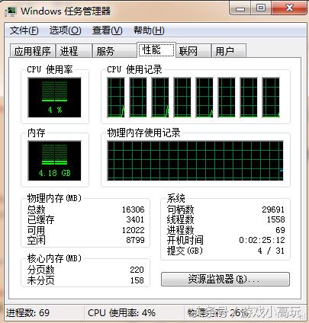Click the 内存 4.18 GB gauge
Screen dimensions: 309x323
click(x=54, y=161)
